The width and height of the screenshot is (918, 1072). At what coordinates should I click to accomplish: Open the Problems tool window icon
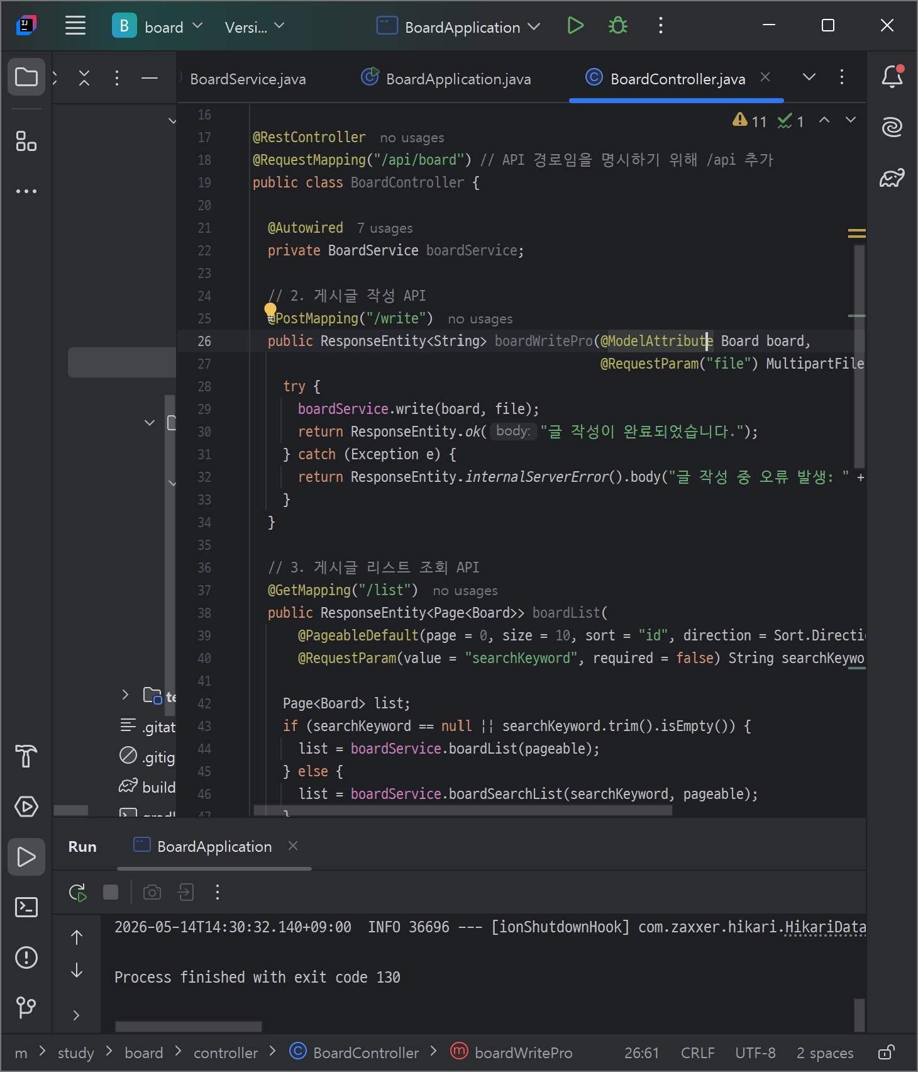click(x=26, y=958)
